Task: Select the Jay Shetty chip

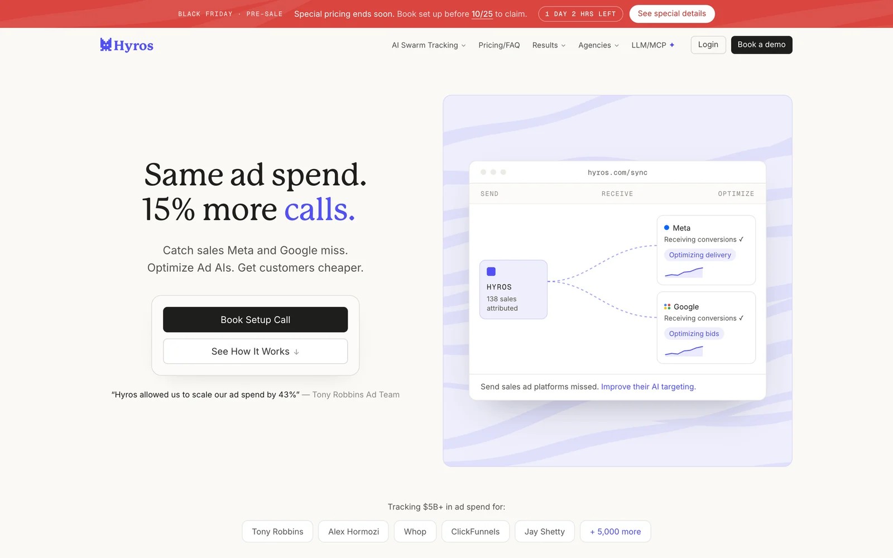Action: pyautogui.click(x=545, y=532)
